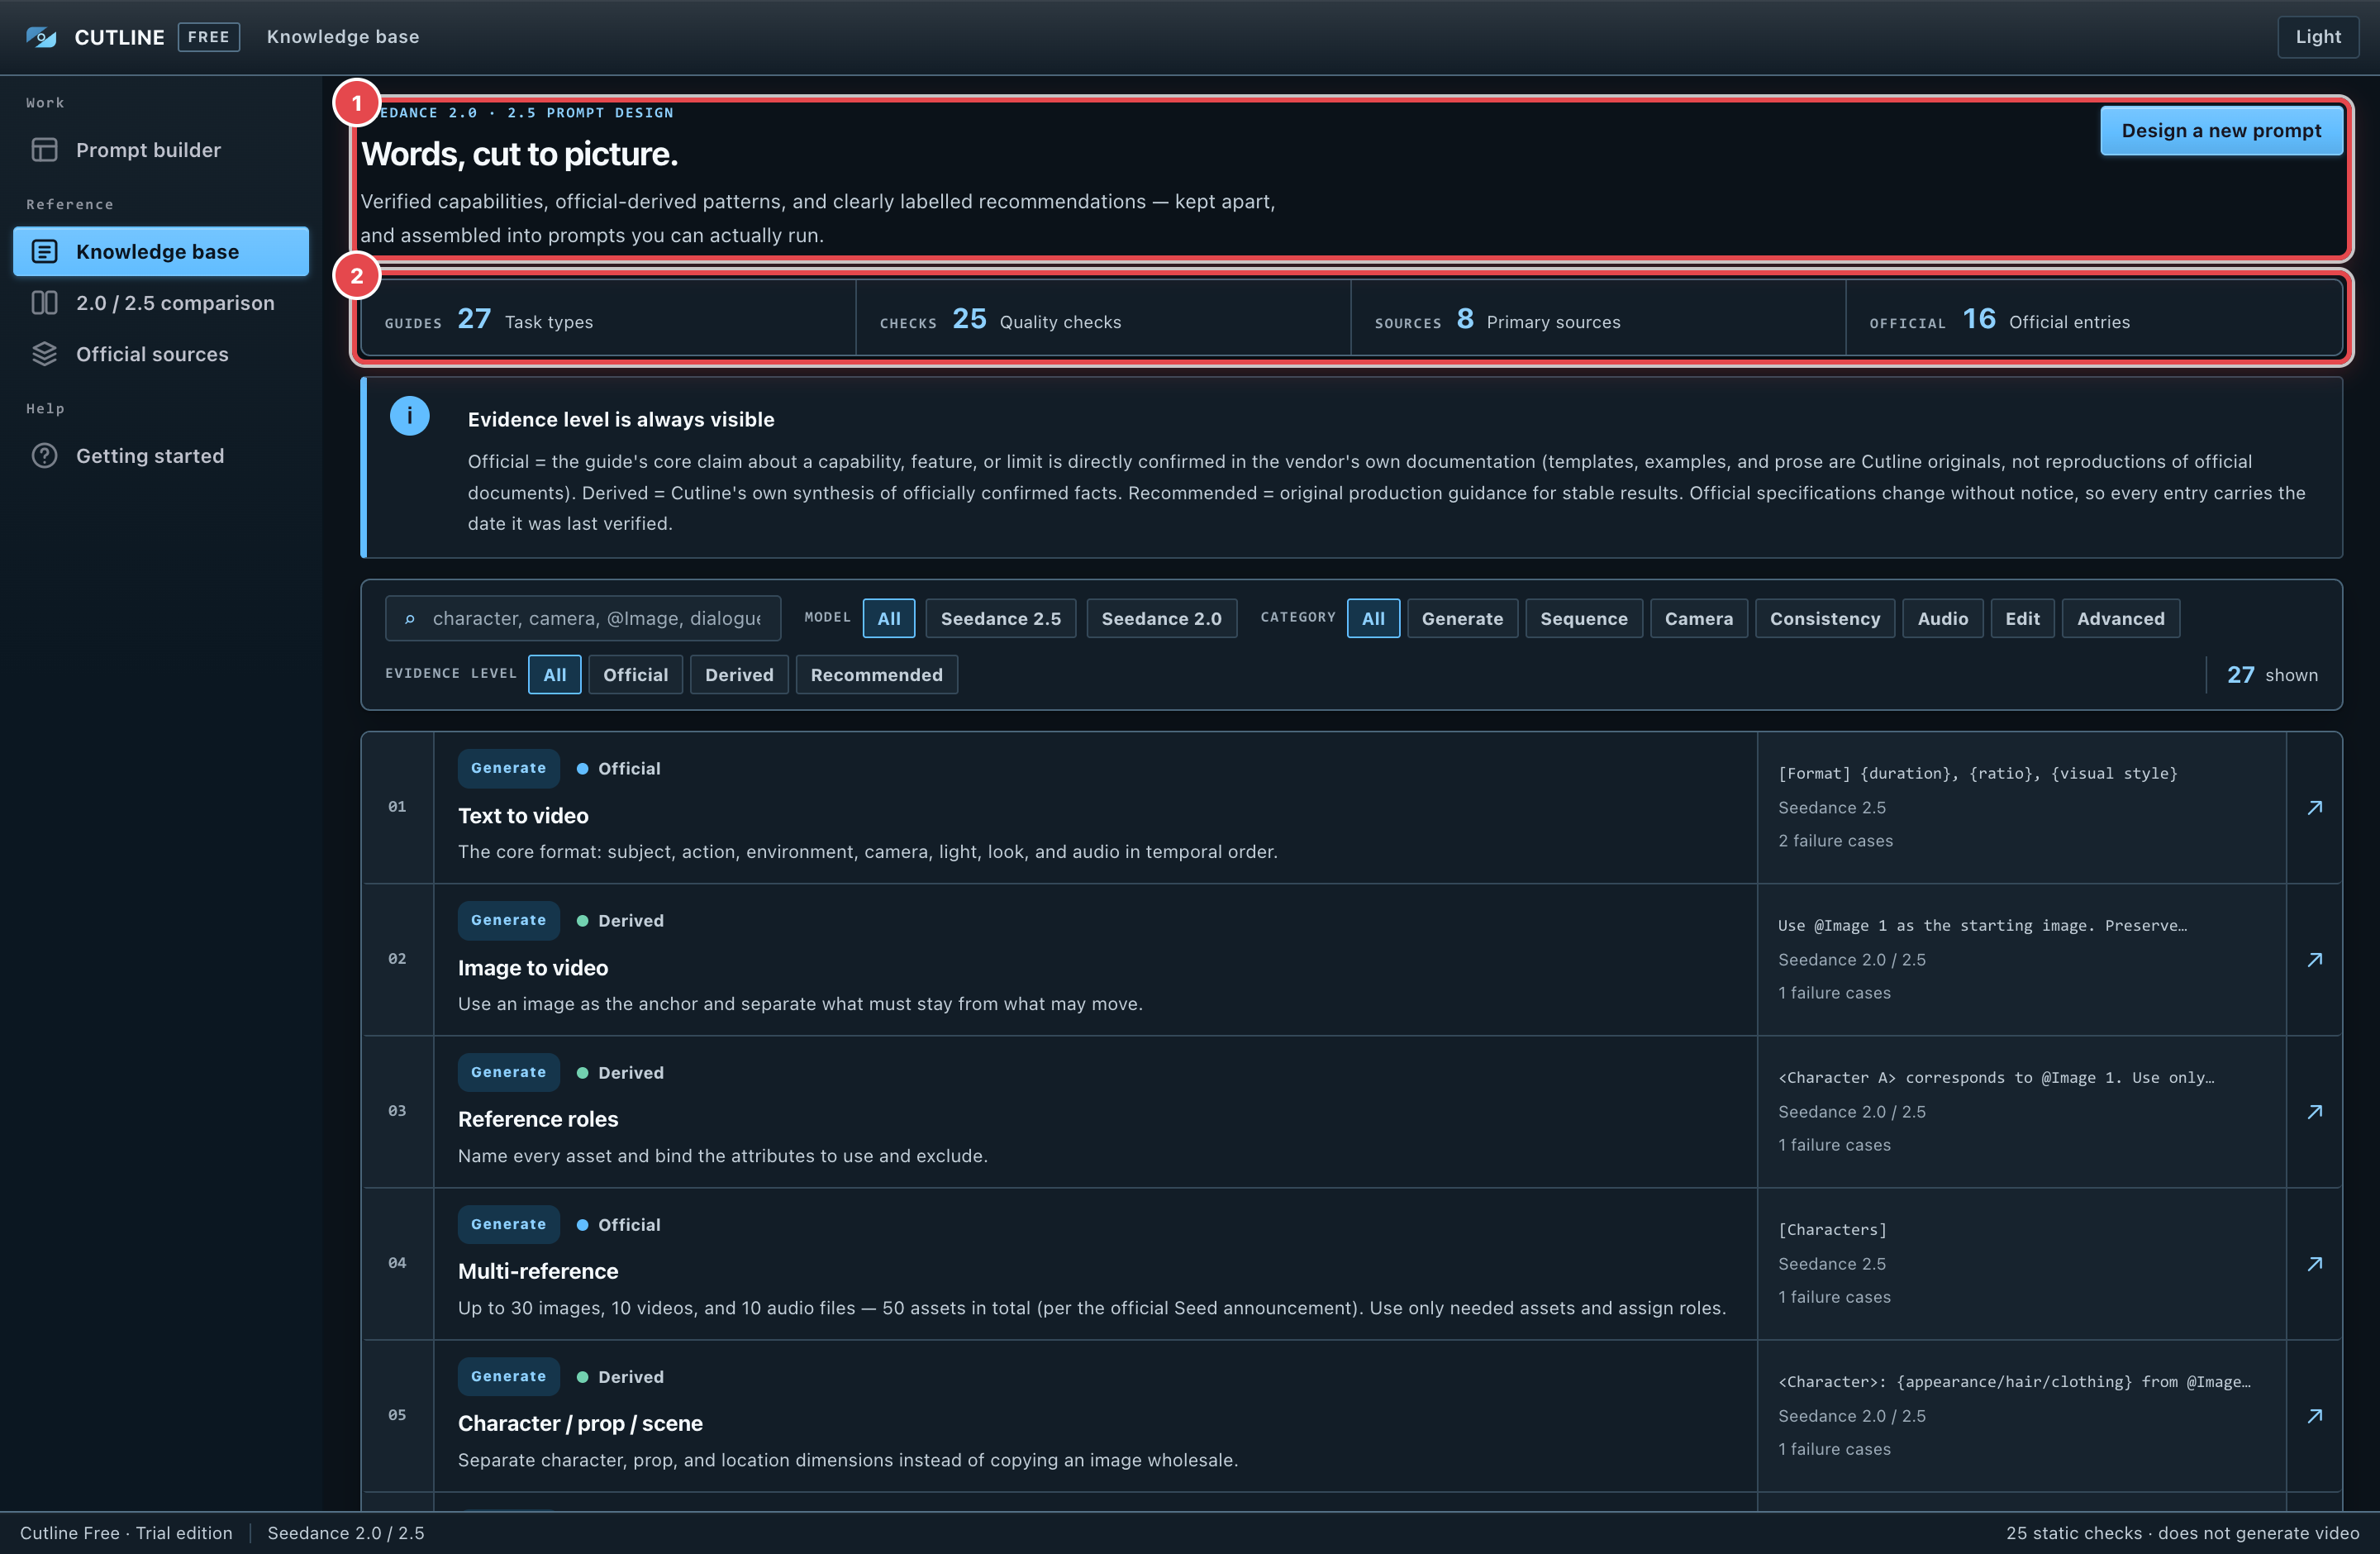The width and height of the screenshot is (2380, 1554).
Task: Click the 2.0 / 2.5 comparison columns icon
Action: (x=44, y=303)
